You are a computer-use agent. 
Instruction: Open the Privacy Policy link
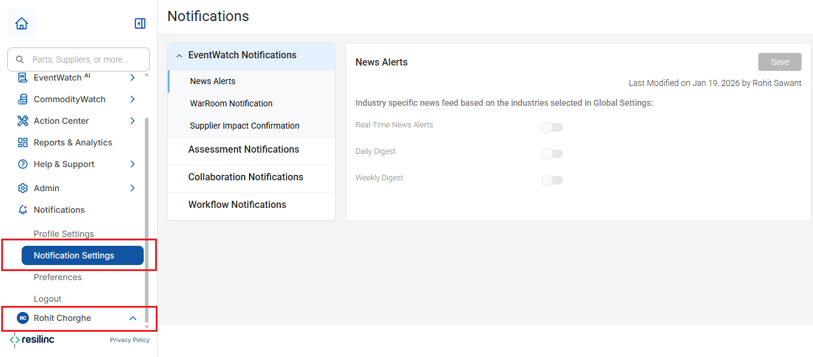pos(130,340)
